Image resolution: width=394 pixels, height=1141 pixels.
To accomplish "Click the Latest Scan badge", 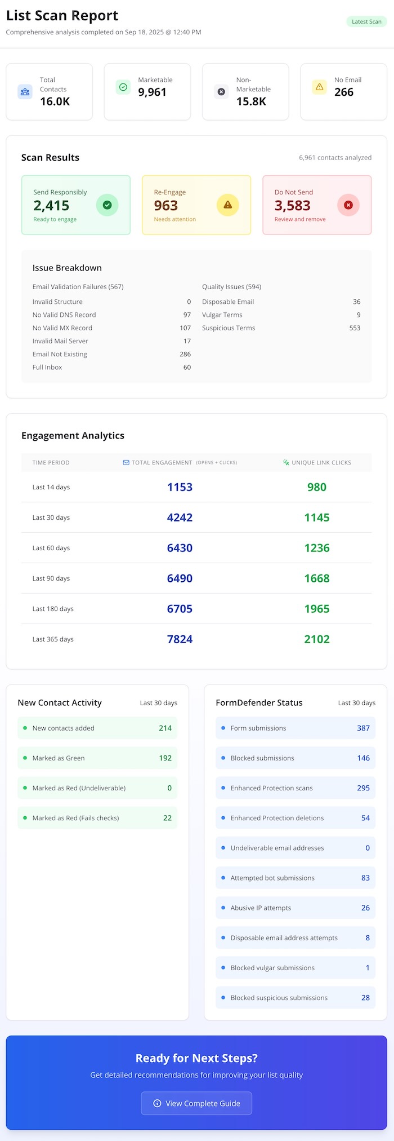I will (x=366, y=22).
